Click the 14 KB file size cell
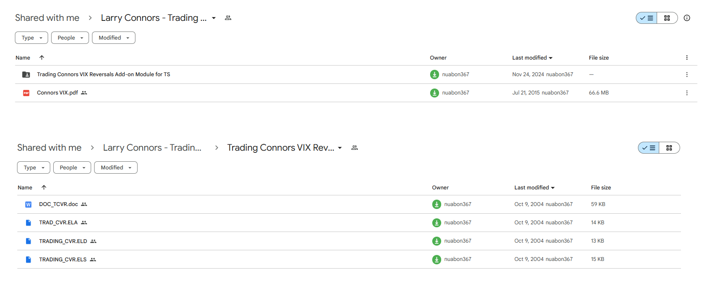Viewport: 718px width, 292px height. tap(597, 223)
